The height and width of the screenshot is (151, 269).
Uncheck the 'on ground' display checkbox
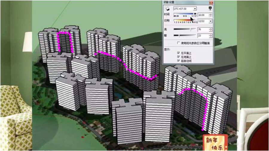(178, 57)
